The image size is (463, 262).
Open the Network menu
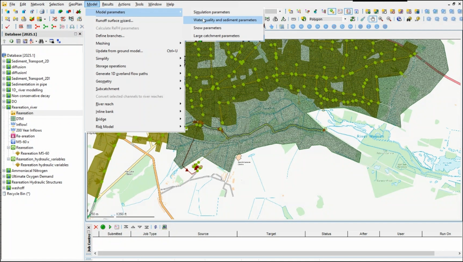pyautogui.click(x=37, y=4)
